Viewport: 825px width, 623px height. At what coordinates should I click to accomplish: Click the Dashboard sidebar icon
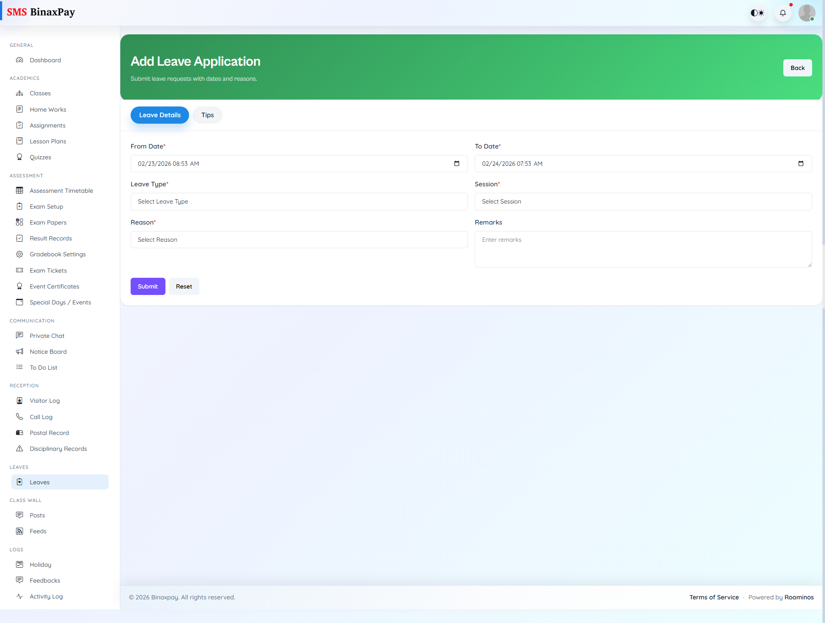(x=20, y=60)
